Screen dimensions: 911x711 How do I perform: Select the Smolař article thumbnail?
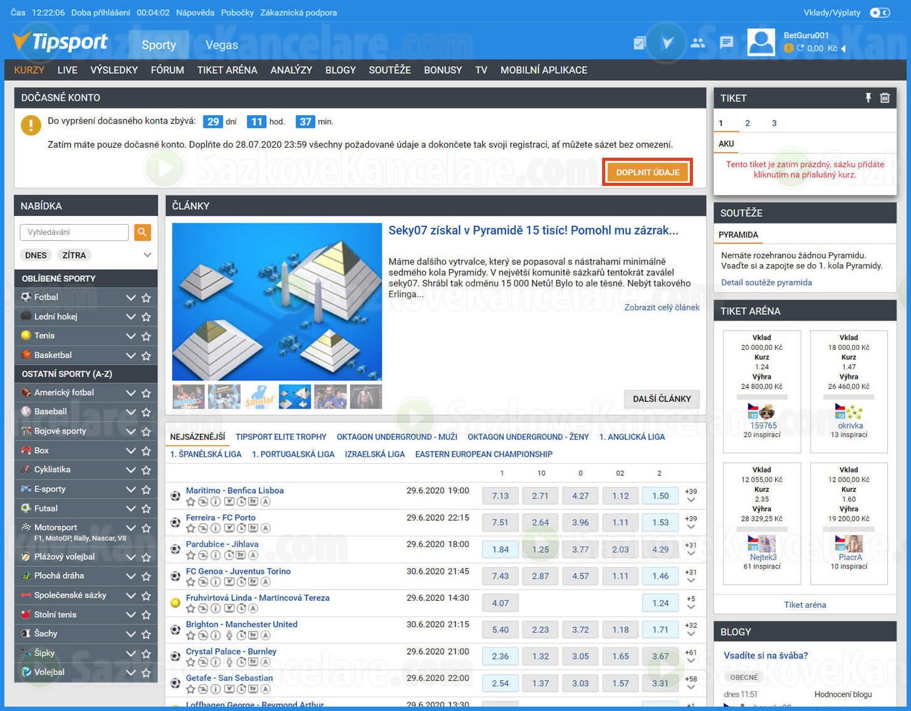[259, 397]
